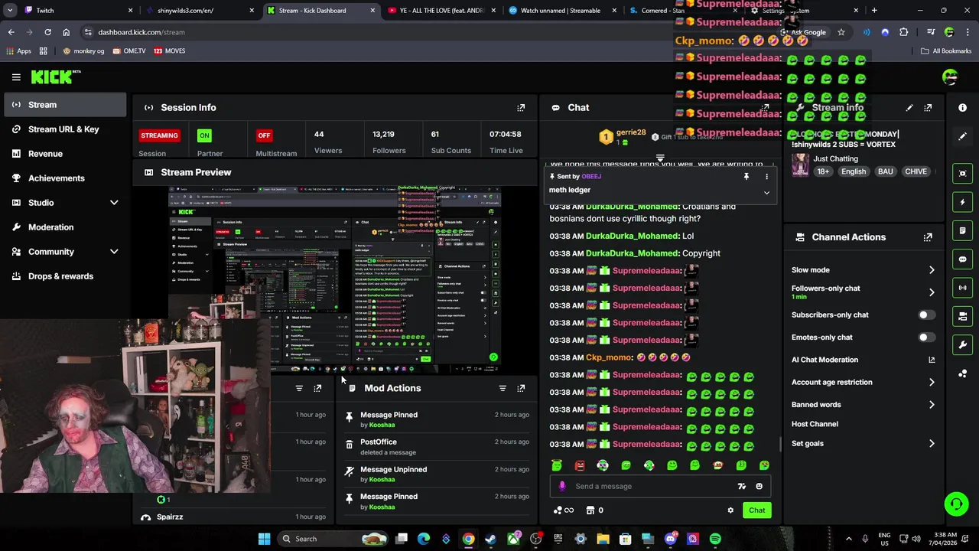Click the Partner ON badge
The height and width of the screenshot is (551, 979).
[204, 135]
